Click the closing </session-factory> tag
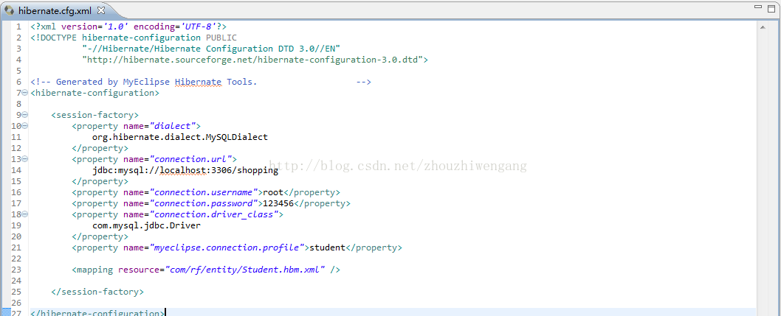This screenshot has width=781, height=316. [x=97, y=292]
